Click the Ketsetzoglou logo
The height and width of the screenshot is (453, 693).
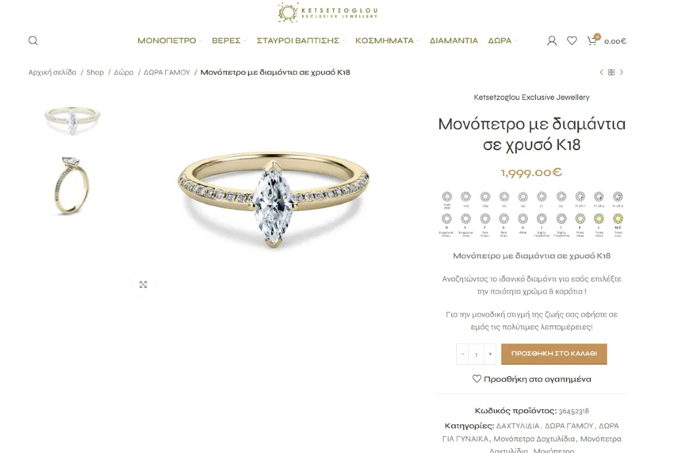(328, 12)
